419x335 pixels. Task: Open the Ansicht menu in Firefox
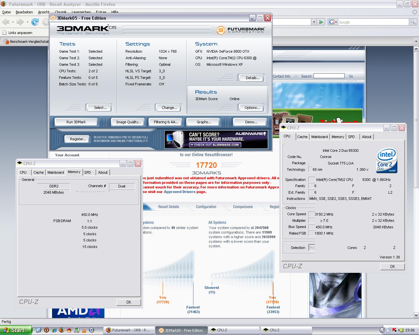tap(44, 12)
